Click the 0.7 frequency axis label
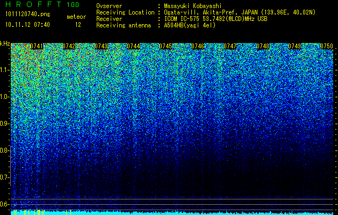 (5, 177)
